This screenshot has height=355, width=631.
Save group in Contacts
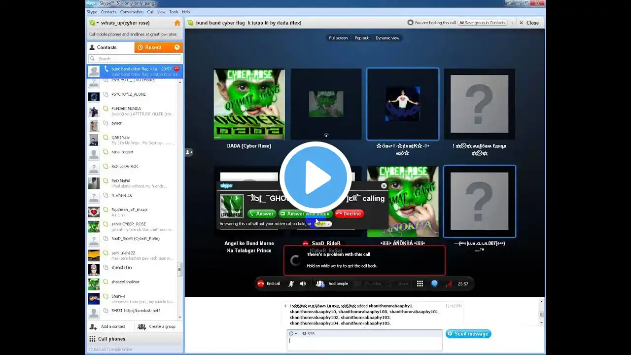coord(482,23)
